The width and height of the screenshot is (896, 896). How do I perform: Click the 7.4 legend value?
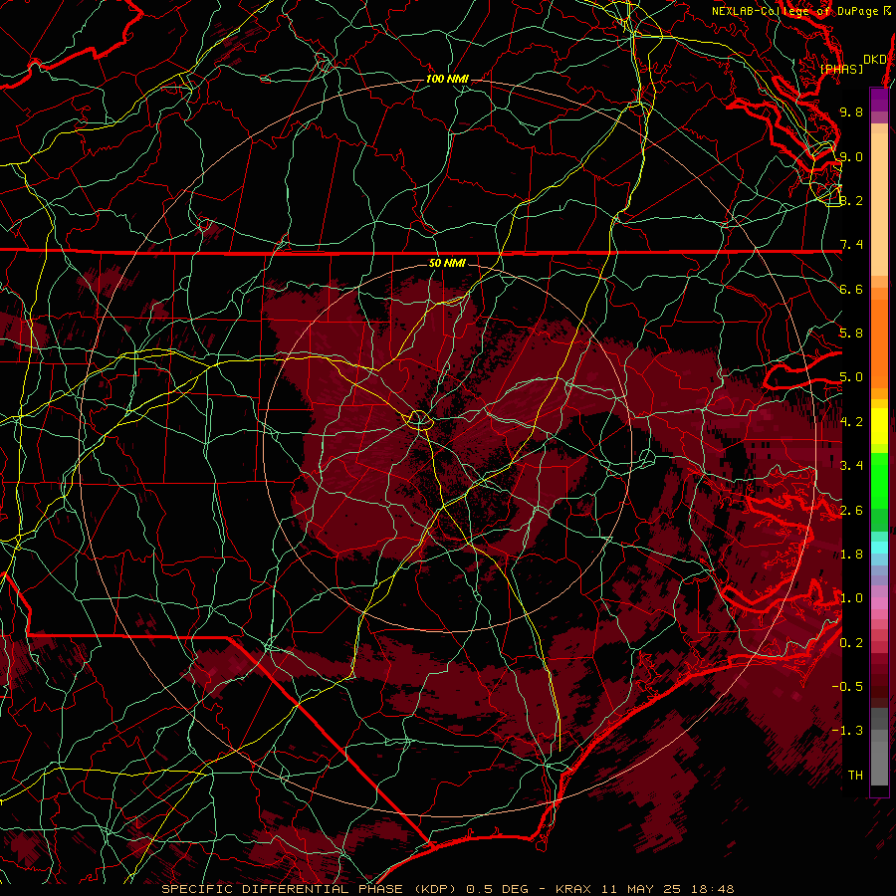point(851,245)
